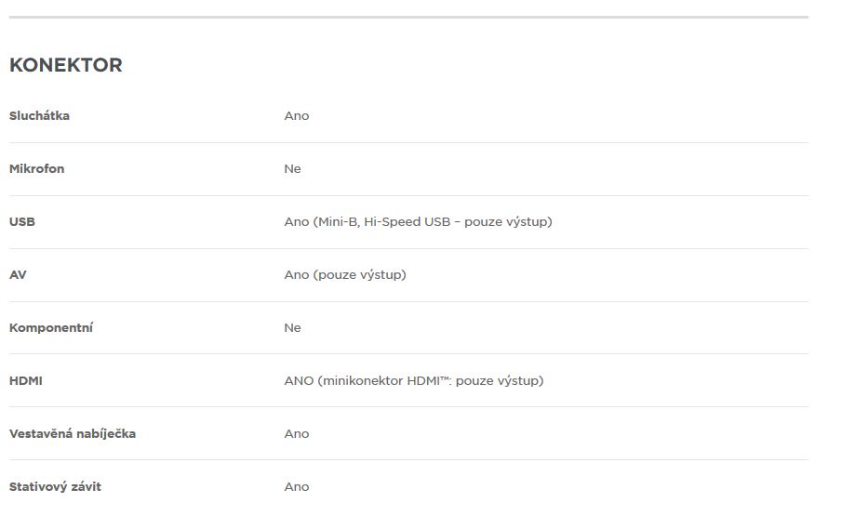
Task: Click the minikonektor HDMI description text
Action: click(x=413, y=381)
